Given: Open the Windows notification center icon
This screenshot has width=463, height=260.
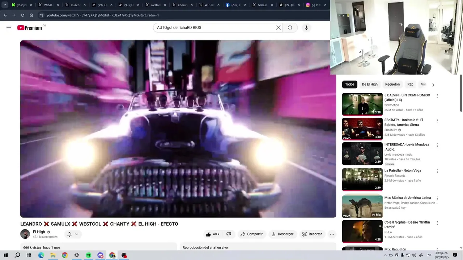Looking at the screenshot, I should tap(455, 255).
